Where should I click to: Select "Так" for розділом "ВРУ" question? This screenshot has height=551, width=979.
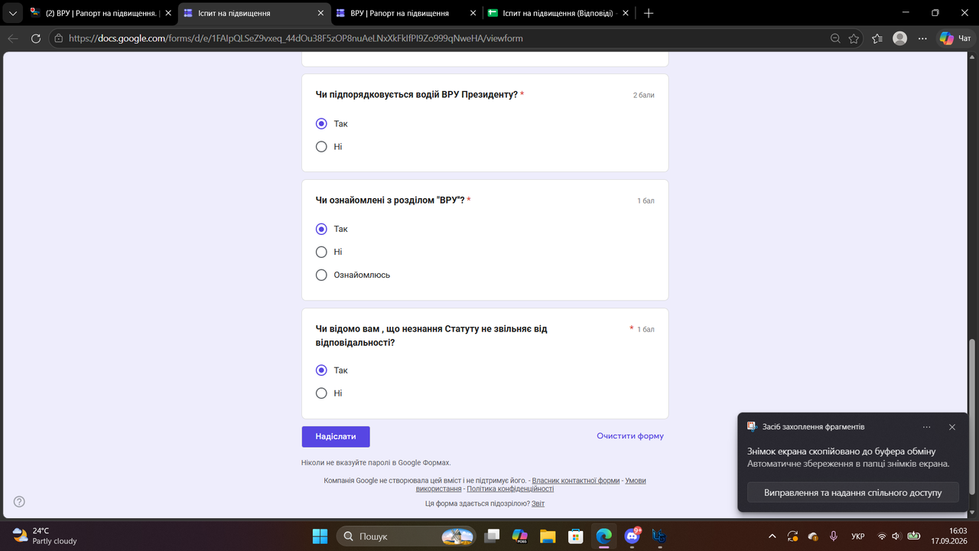point(321,229)
